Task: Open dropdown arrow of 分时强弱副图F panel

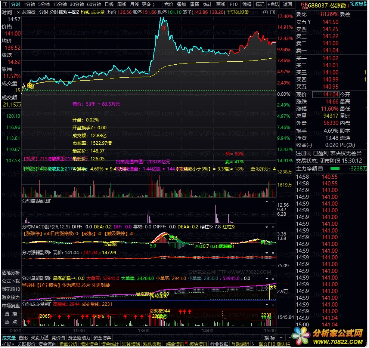Action: click(x=267, y=253)
